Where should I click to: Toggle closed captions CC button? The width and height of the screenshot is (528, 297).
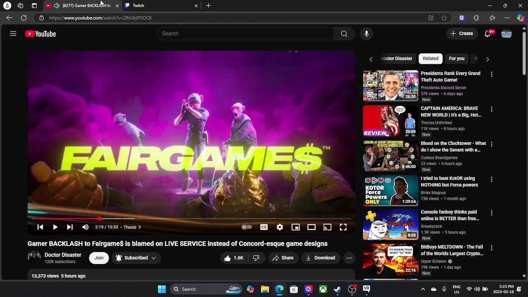(264, 227)
